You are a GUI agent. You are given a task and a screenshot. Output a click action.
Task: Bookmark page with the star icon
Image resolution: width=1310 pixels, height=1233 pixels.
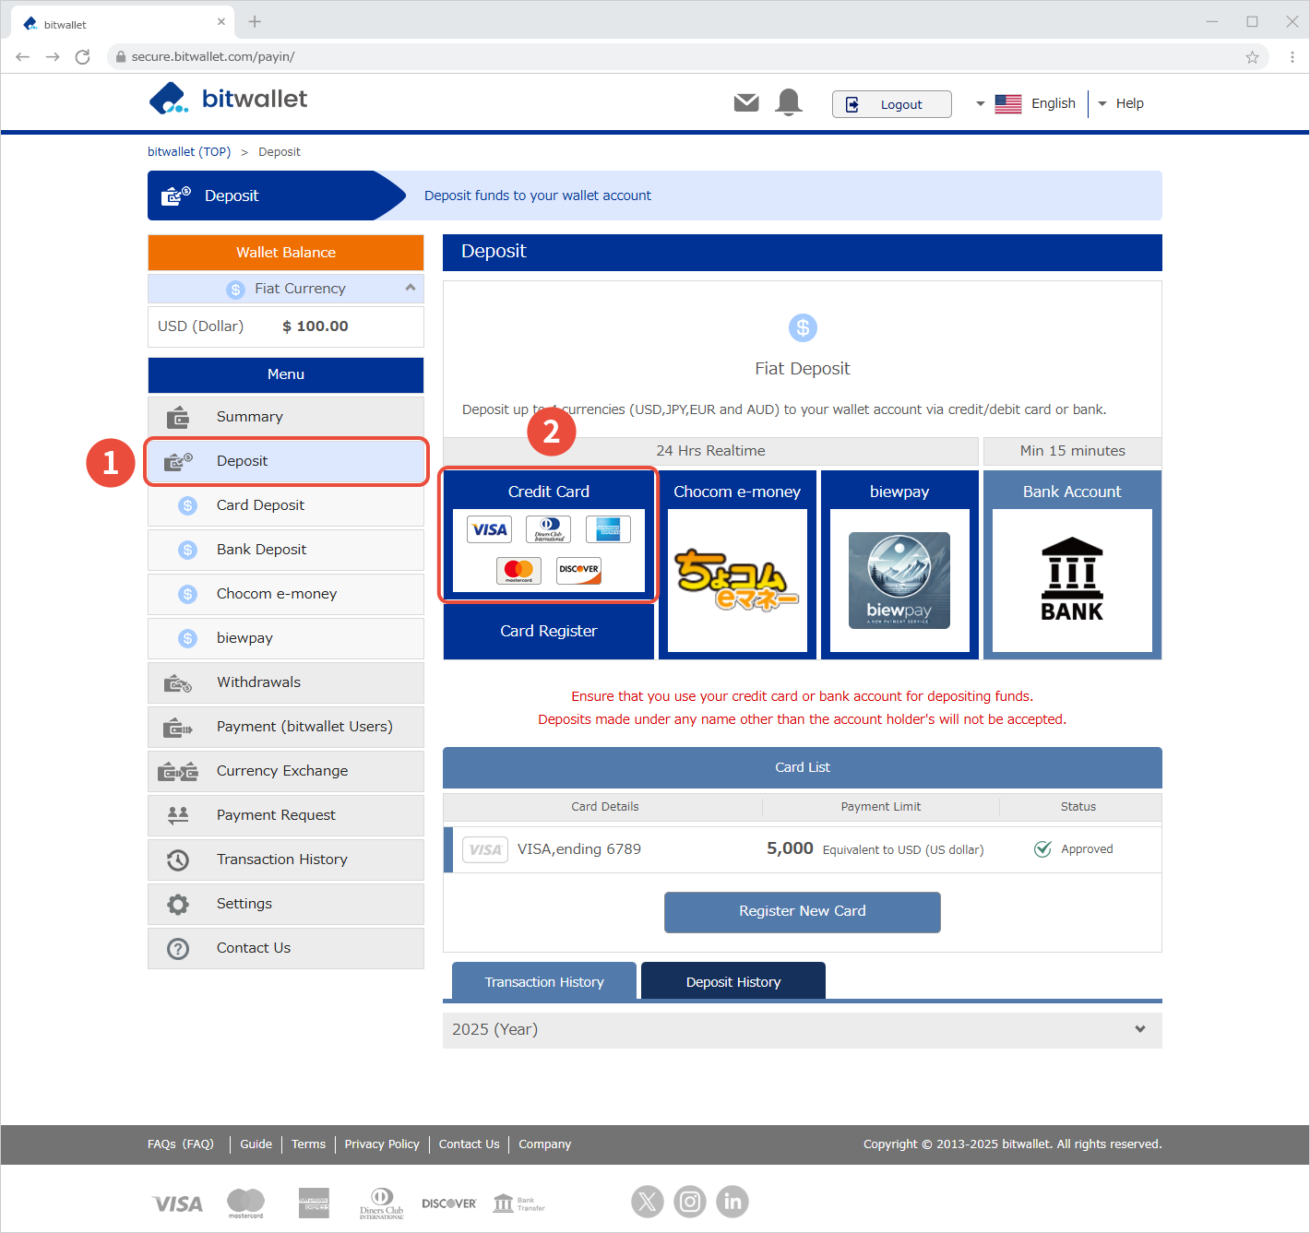tap(1252, 57)
